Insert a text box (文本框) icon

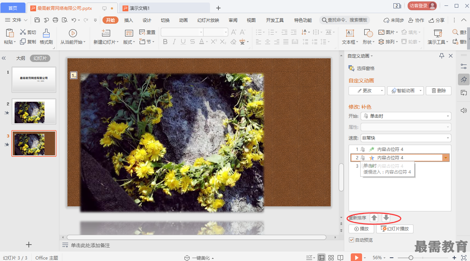point(350,33)
